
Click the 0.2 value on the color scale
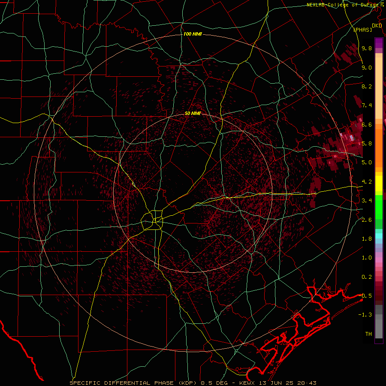367,277
